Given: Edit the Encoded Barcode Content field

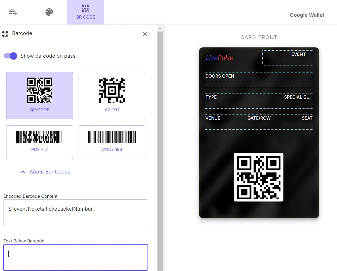Looking at the screenshot, I should coord(76,213).
